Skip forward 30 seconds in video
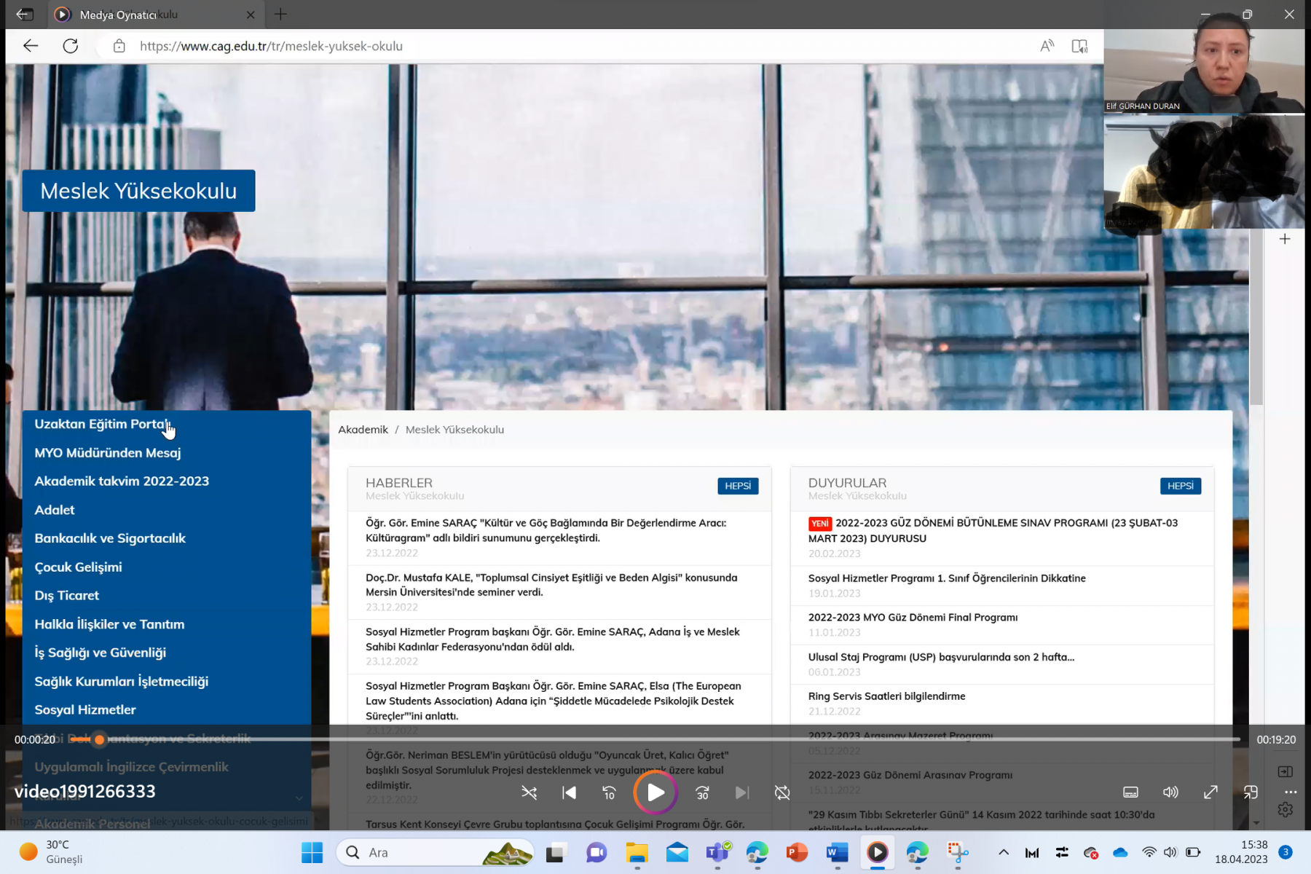 click(702, 792)
